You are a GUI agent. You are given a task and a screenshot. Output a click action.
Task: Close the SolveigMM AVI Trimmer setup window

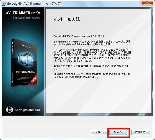[147, 2]
